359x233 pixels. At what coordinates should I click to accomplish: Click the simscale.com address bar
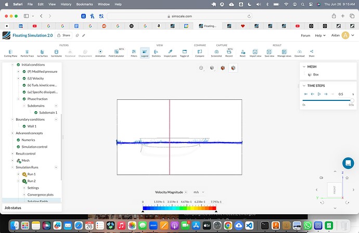point(179,16)
